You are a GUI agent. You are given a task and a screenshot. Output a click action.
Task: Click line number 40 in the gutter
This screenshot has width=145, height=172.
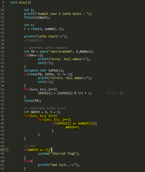pos(2,123)
